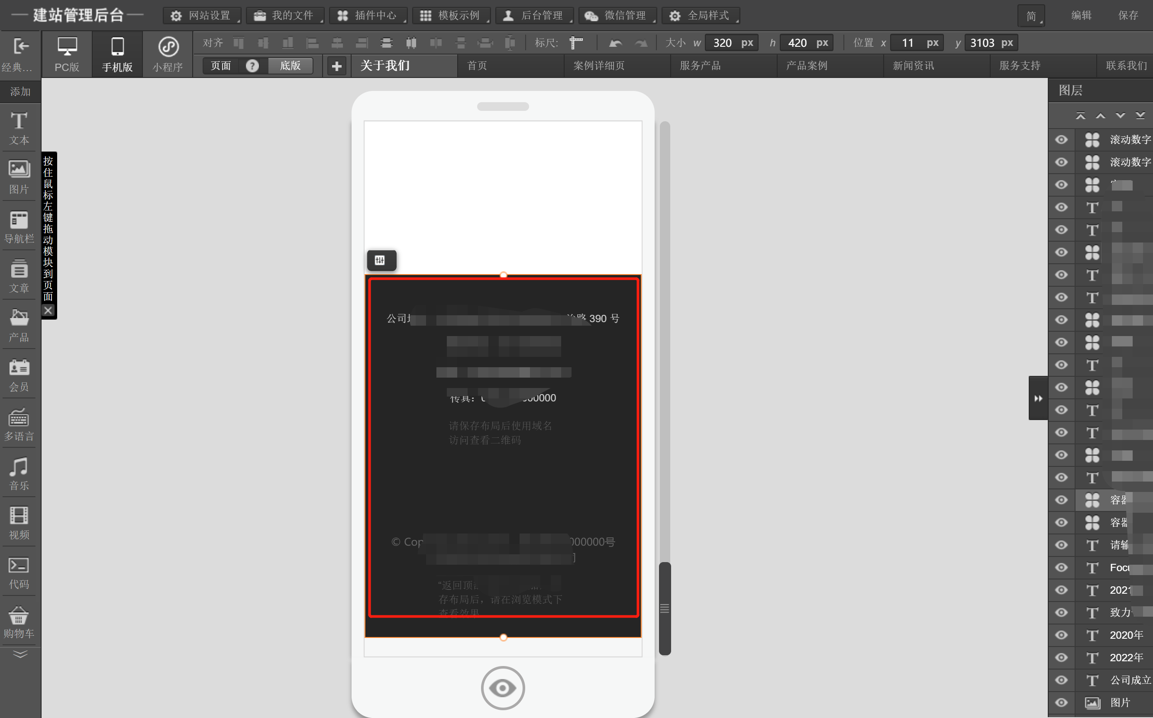Switch to Mini program (小程序) view
Screen dimensions: 1153x718
(x=168, y=54)
